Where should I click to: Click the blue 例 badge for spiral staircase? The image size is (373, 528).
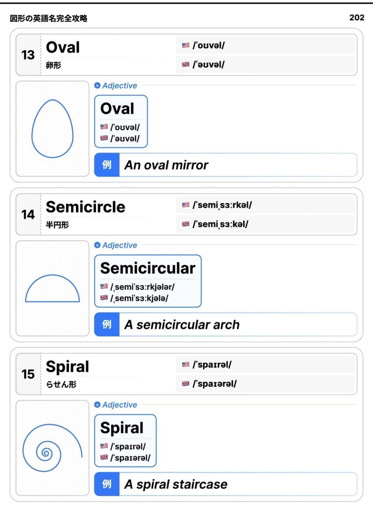point(107,484)
